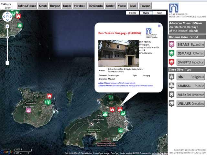This screenshot has width=207, height=155.
Task: Zoom in with the map plus button
Action: (x=7, y=26)
